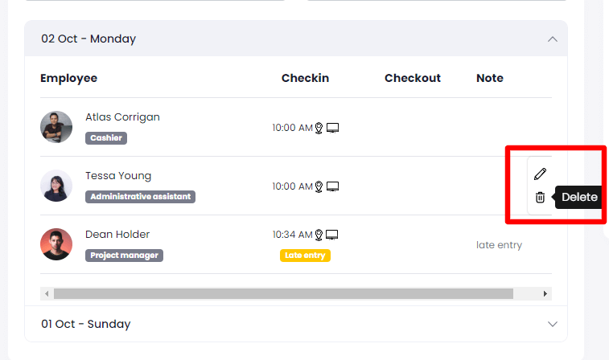Collapse the 02 Oct - Monday section

click(552, 39)
